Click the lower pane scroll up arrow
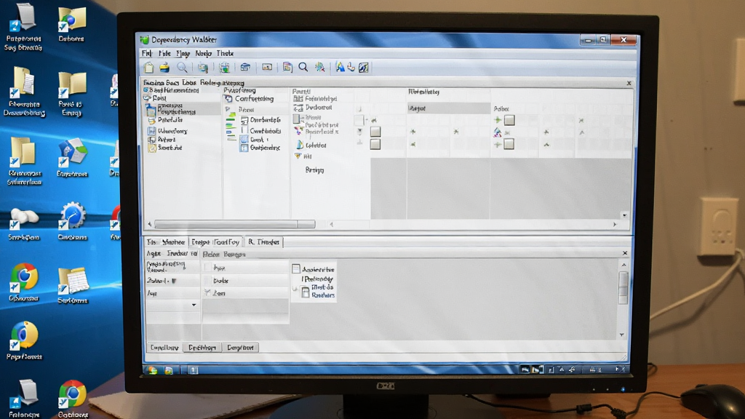This screenshot has width=745, height=419. coord(624,265)
